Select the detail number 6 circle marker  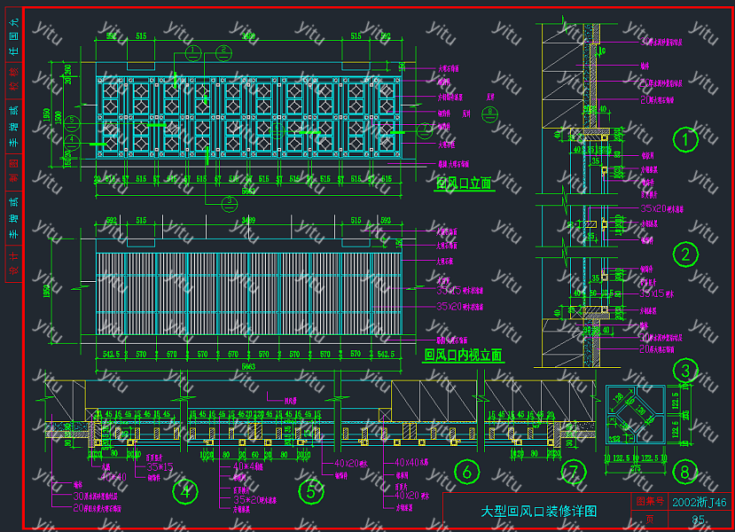point(466,472)
